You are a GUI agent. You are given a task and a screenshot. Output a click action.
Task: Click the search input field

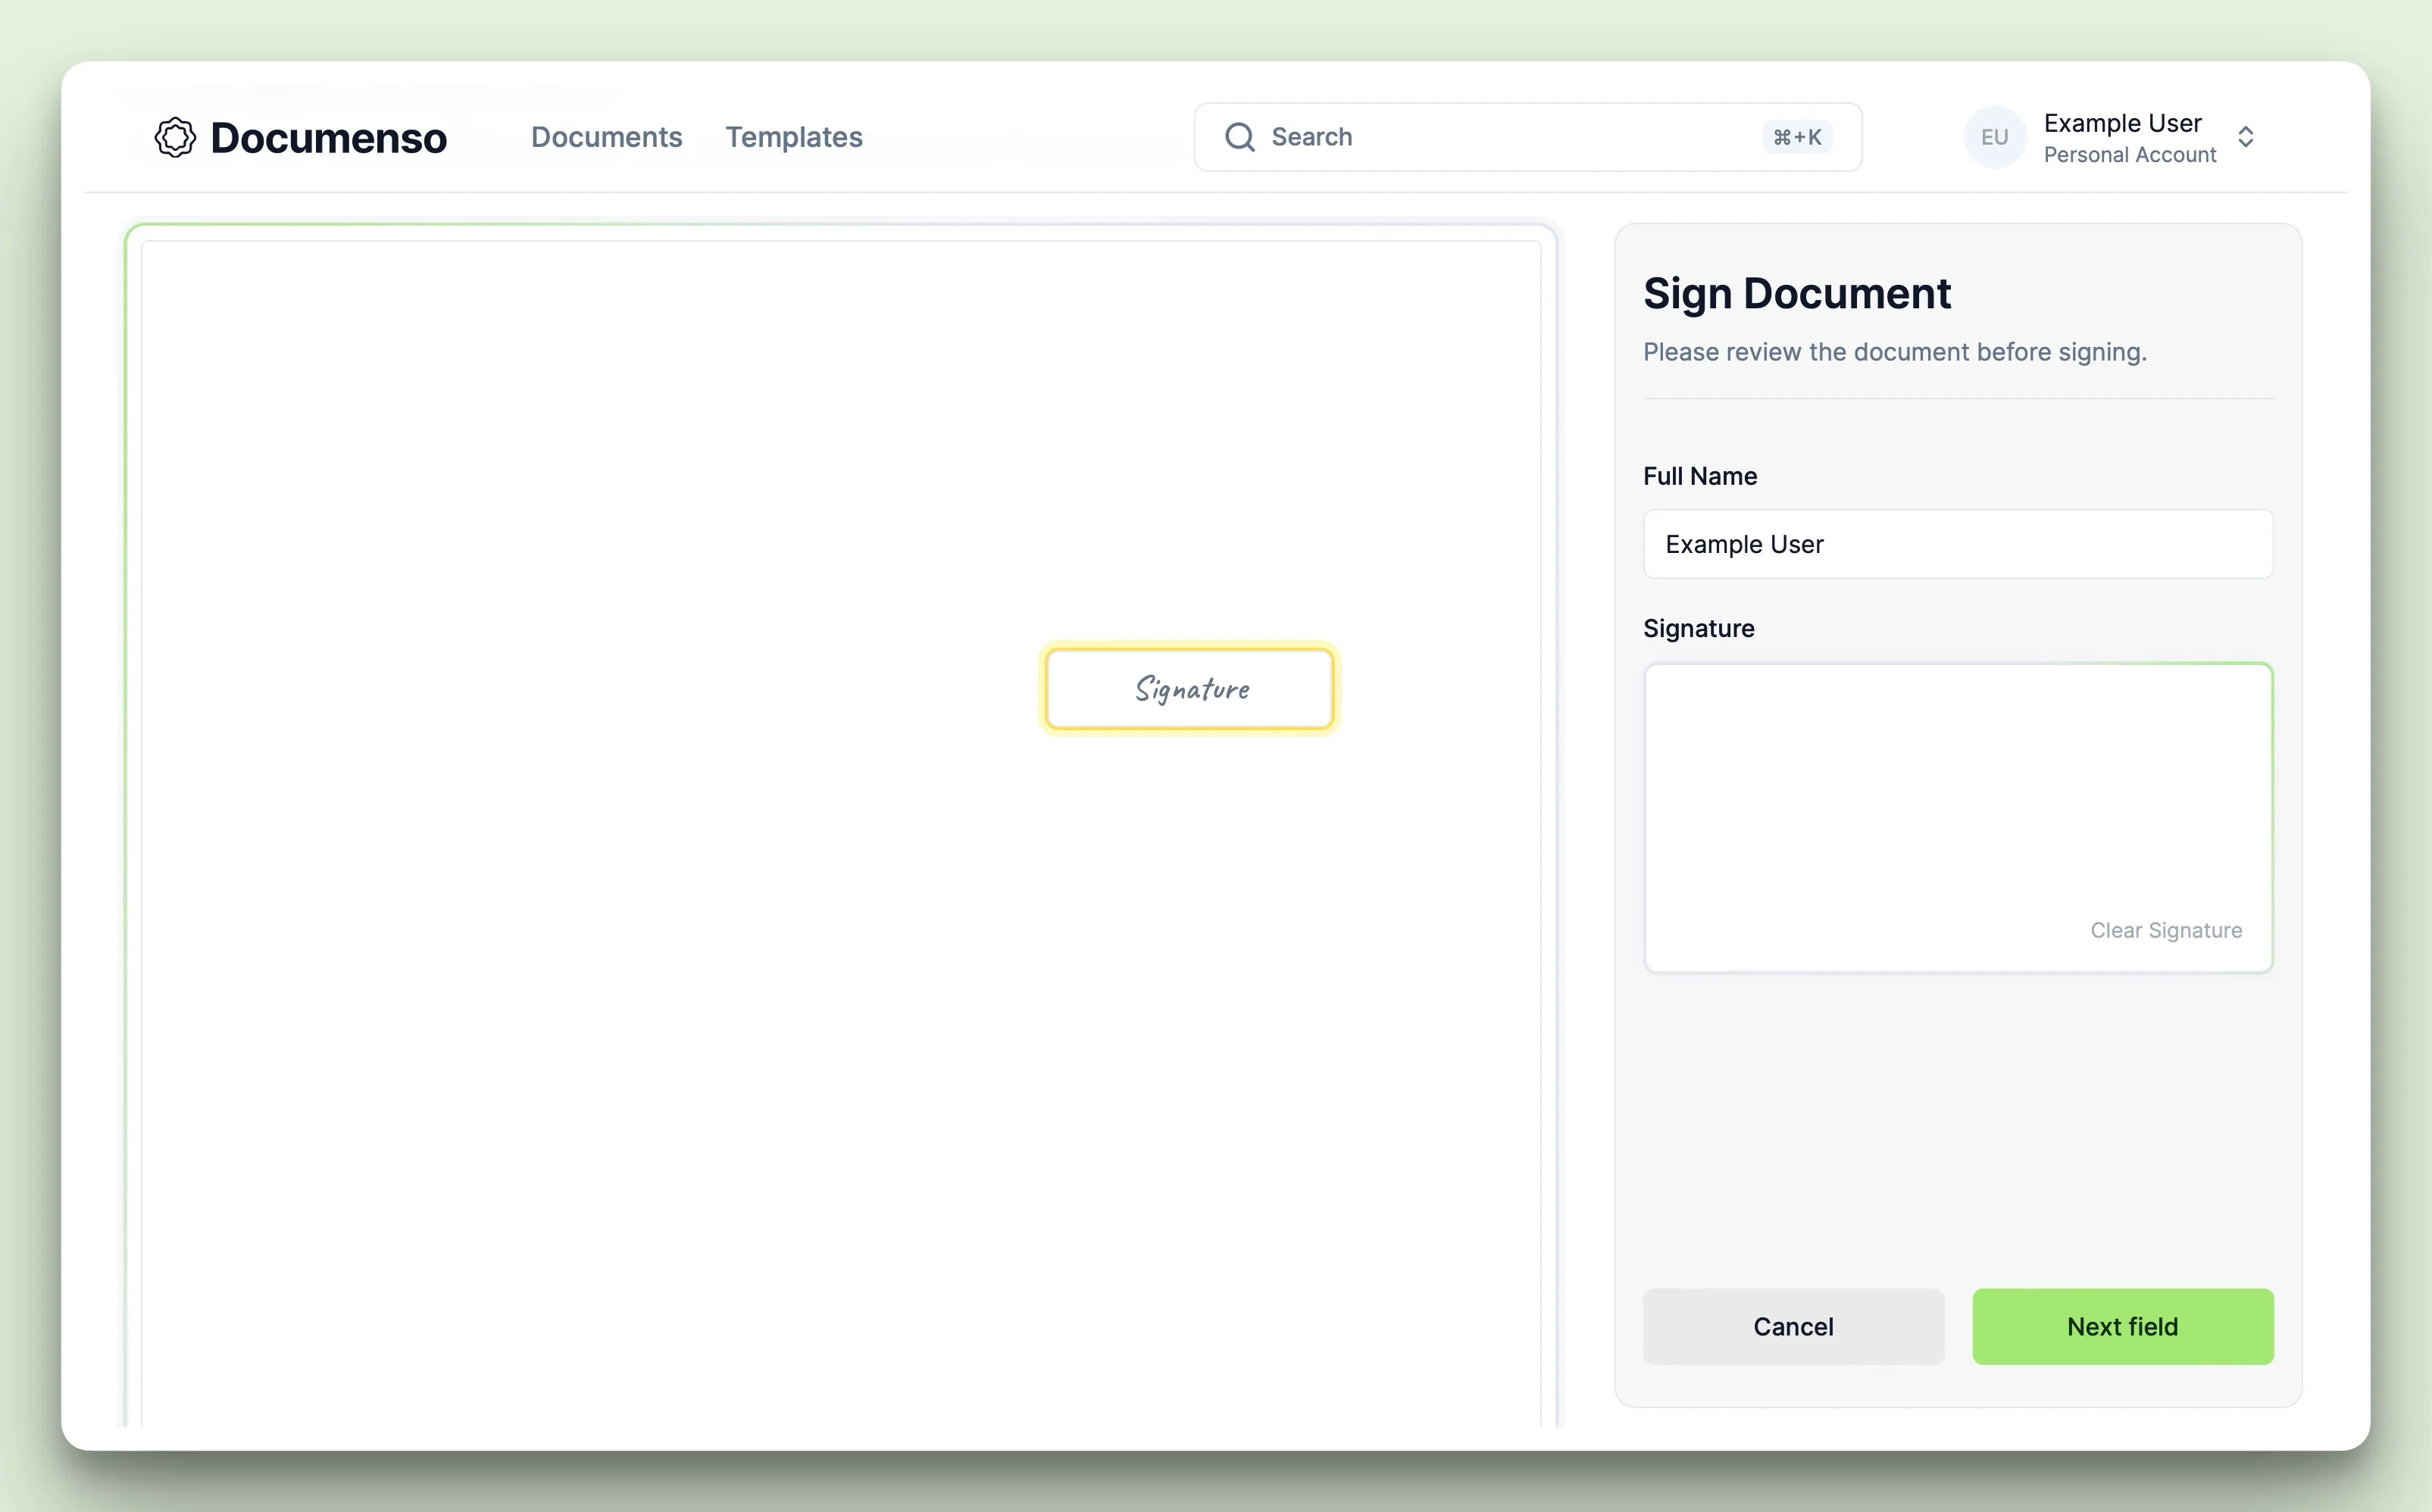coord(1528,136)
